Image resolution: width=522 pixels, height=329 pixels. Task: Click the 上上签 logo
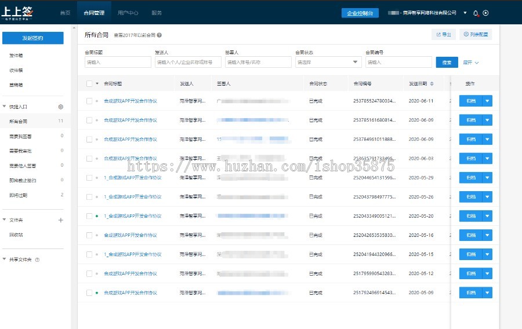pyautogui.click(x=17, y=13)
